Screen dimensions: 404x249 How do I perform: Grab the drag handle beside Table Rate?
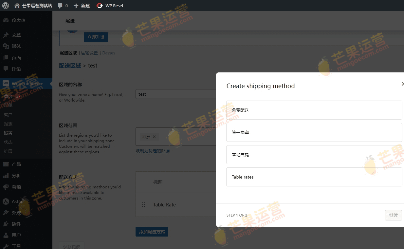[x=144, y=205]
